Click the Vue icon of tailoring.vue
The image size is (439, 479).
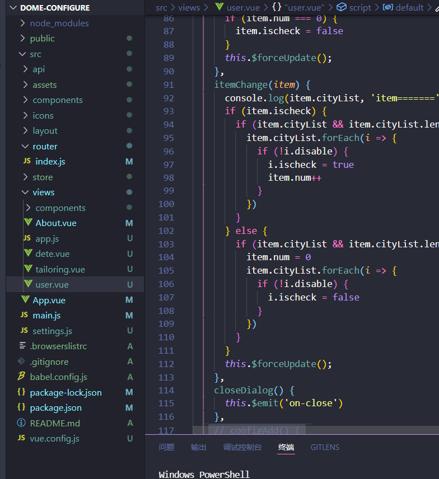click(x=28, y=269)
